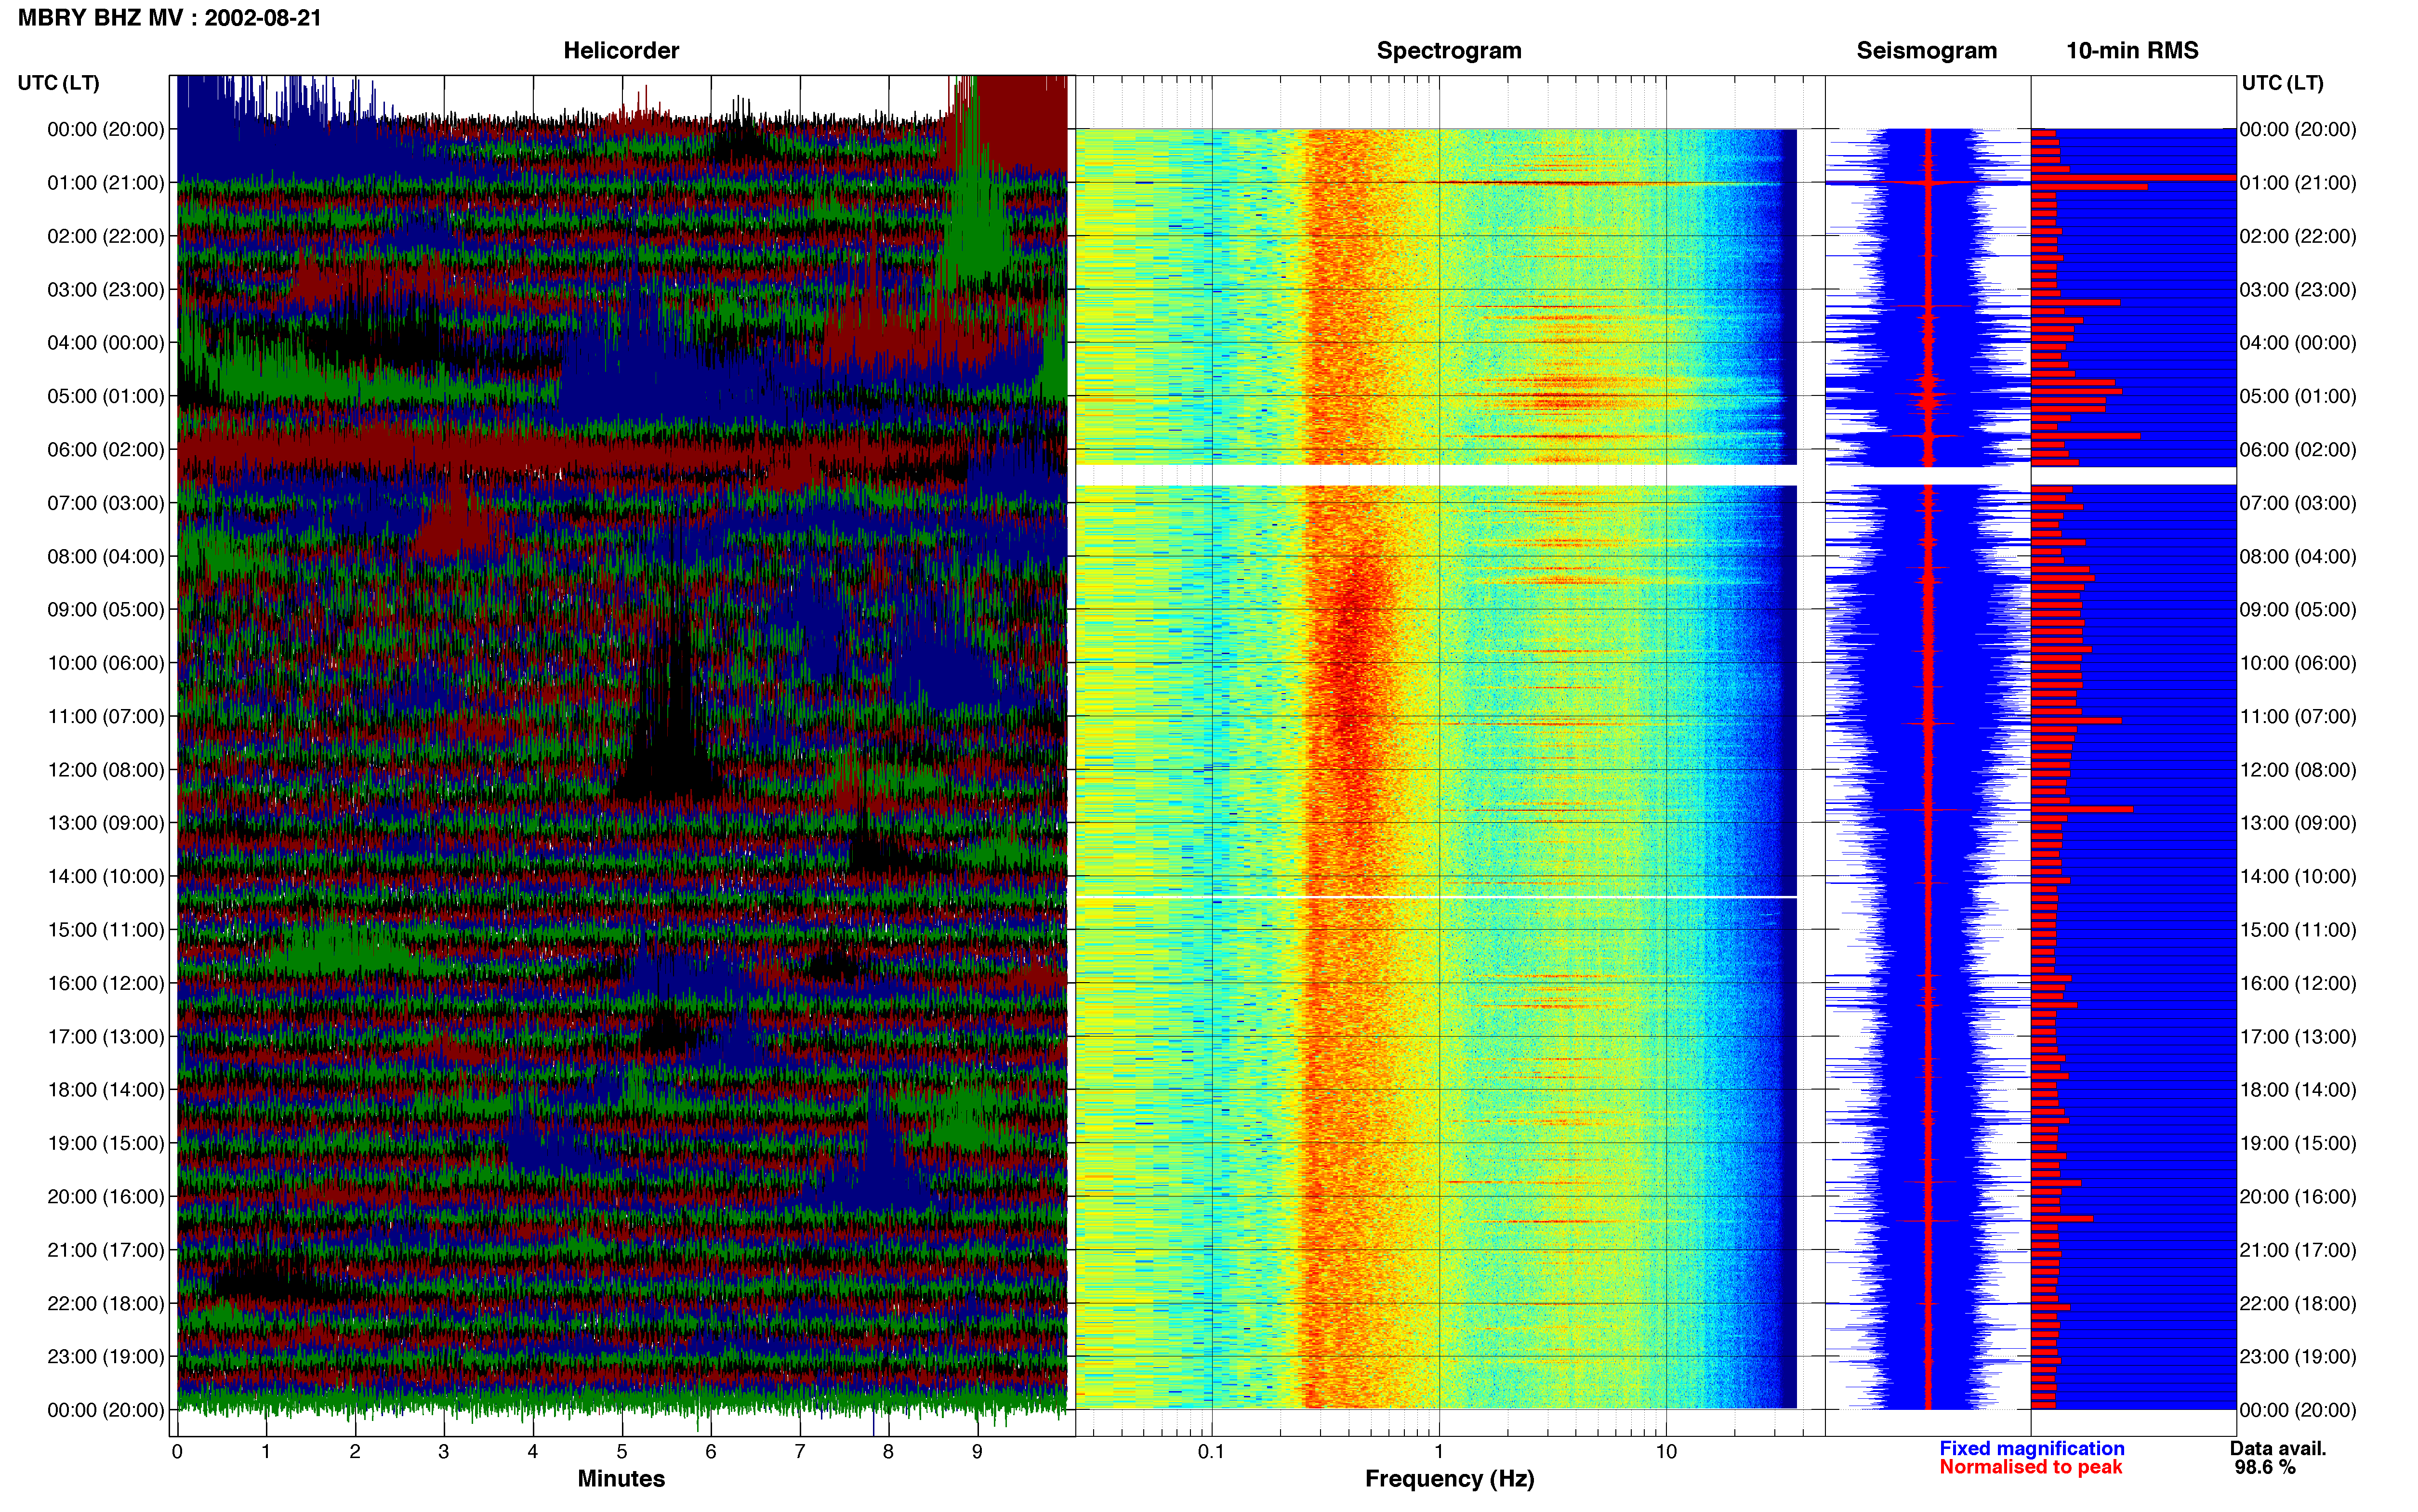2418x1512 pixels.
Task: Click '08:00 (04:00)' on the Helicorder time axis
Action: 106,556
